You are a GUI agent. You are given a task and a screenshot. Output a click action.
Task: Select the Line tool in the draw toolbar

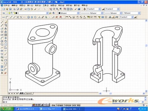click(2, 22)
